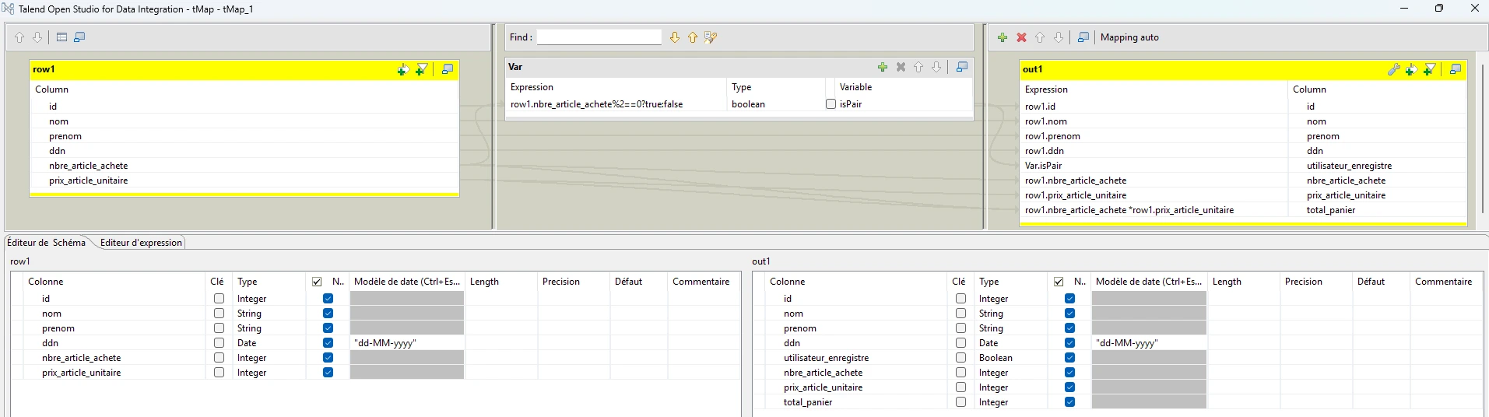Click the wrench settings icon on out1 table

click(x=1393, y=69)
